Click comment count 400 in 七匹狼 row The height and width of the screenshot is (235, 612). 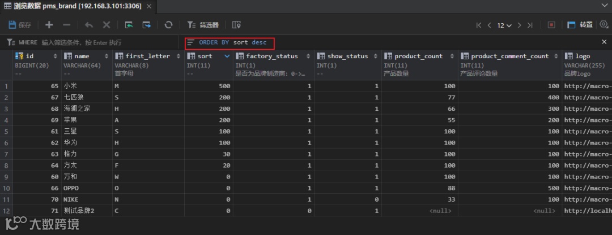click(x=510, y=97)
